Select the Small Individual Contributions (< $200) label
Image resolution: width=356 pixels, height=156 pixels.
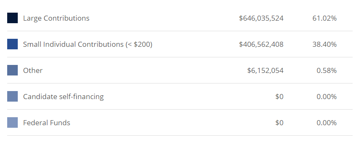click(88, 44)
